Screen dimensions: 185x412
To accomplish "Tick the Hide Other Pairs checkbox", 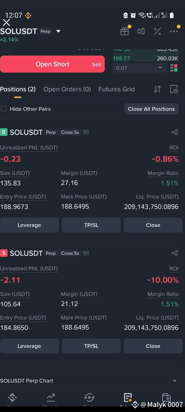I will click(4, 109).
